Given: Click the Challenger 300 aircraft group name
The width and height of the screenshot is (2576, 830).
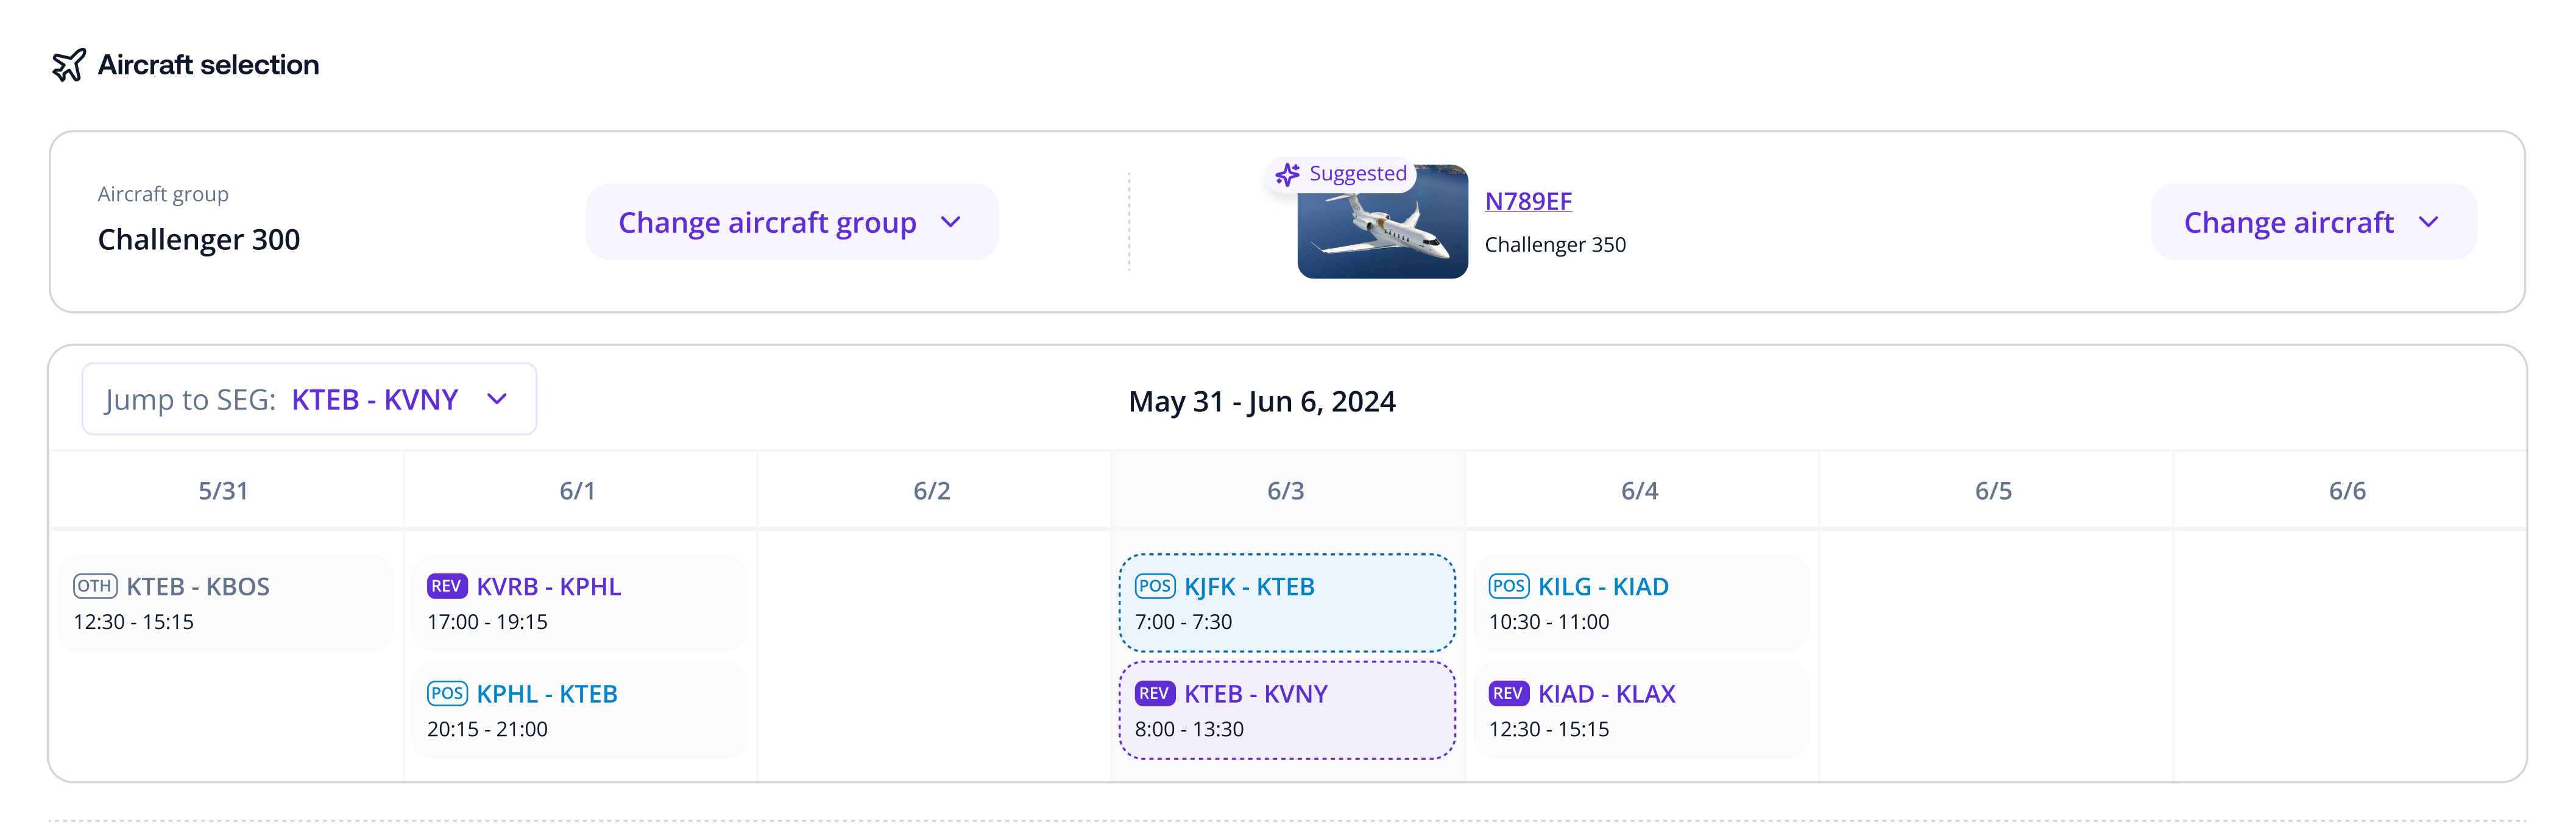Looking at the screenshot, I should click(x=199, y=240).
